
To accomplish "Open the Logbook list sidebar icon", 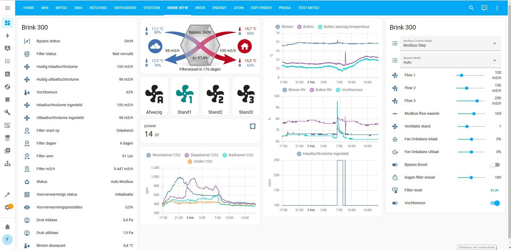I will click(x=7, y=61).
